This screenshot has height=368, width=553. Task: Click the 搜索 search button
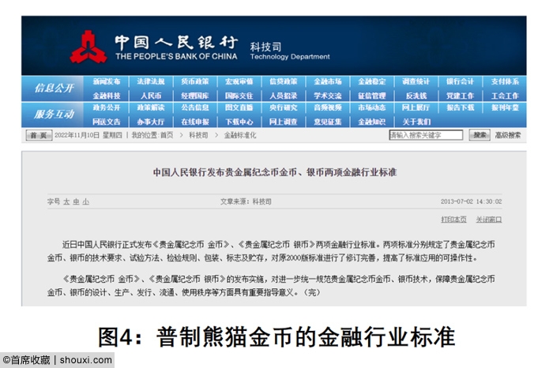click(480, 135)
